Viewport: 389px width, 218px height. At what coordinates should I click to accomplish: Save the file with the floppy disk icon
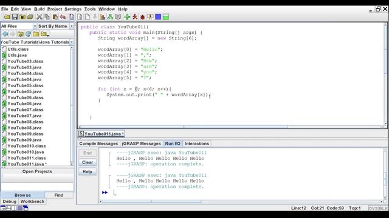15,17
